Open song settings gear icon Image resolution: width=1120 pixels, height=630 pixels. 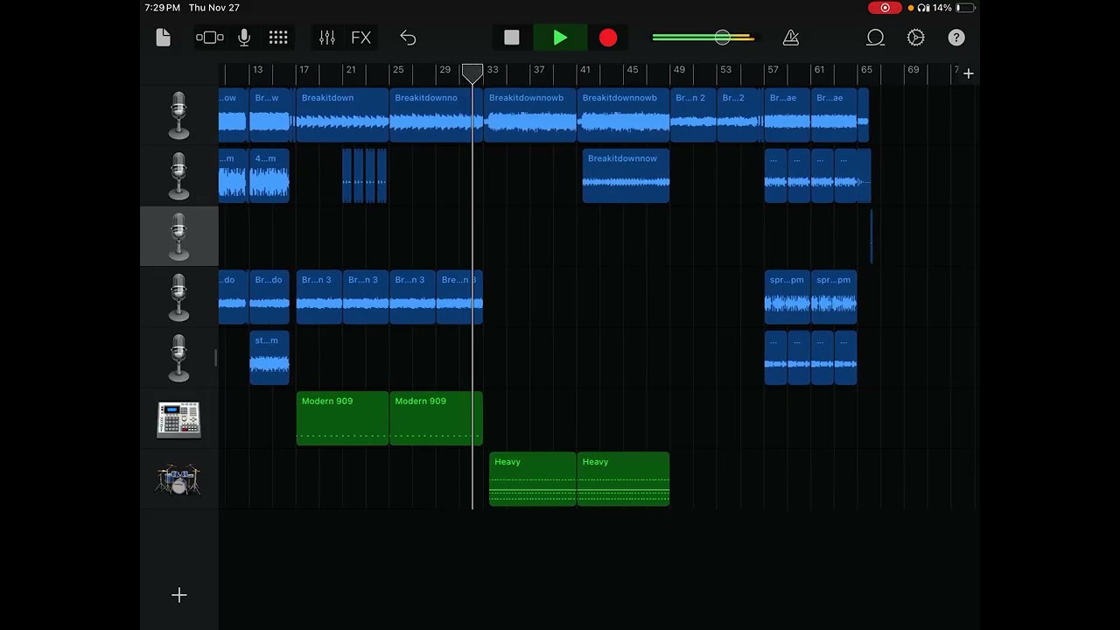[916, 38]
